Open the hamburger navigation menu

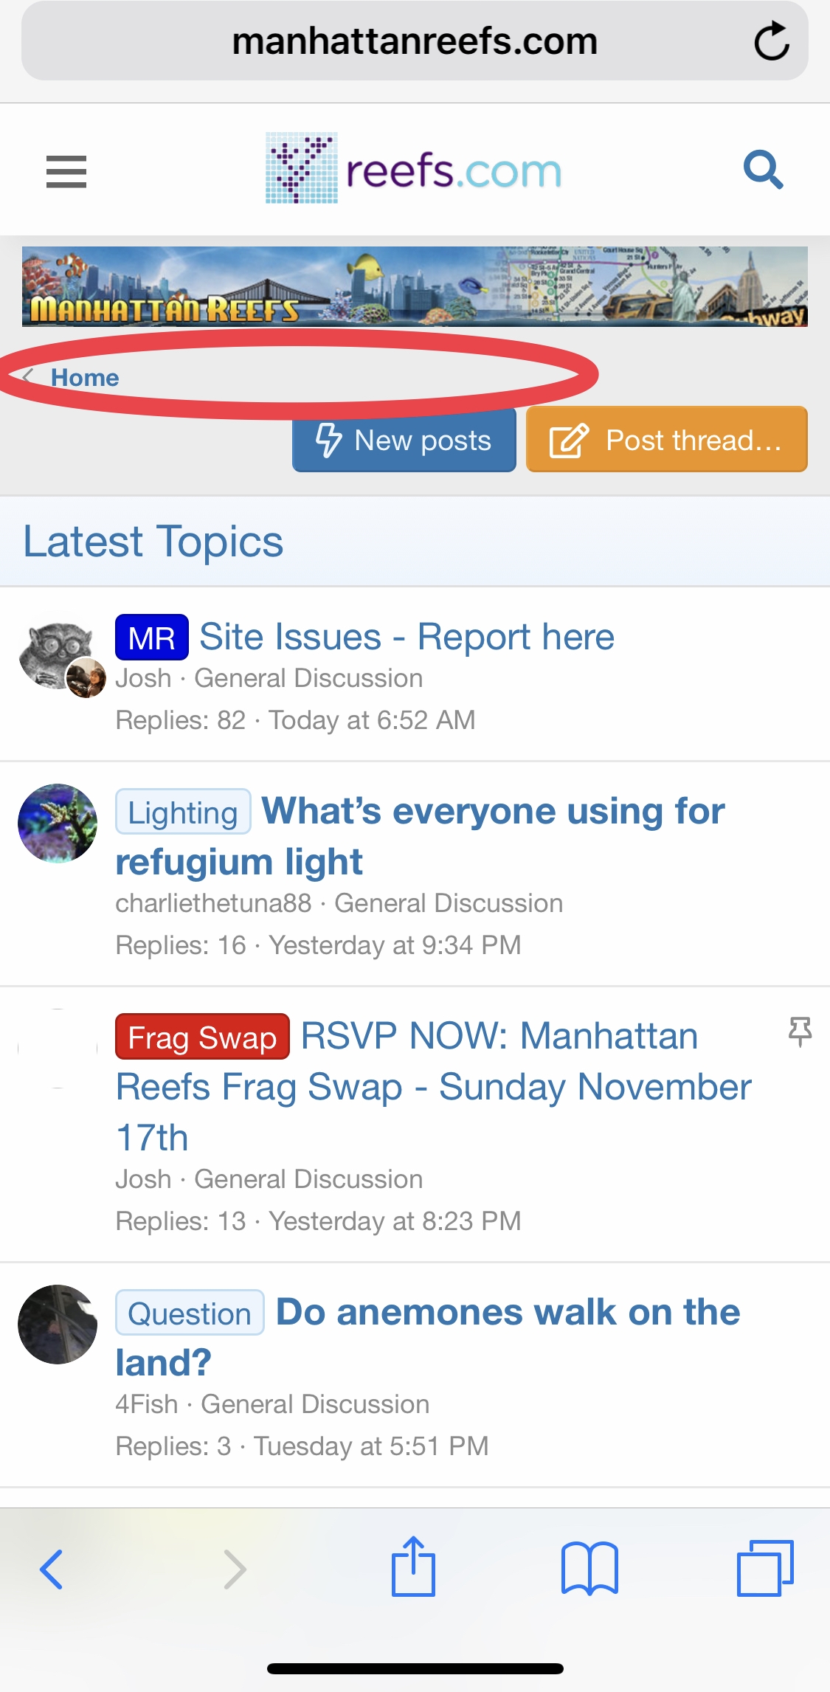(66, 172)
